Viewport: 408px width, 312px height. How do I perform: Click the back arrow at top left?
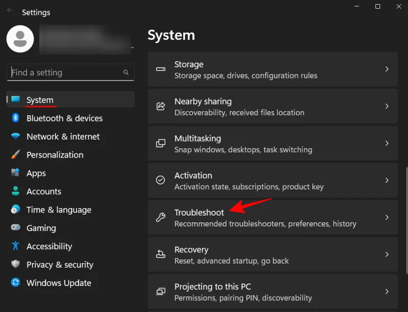(x=10, y=10)
